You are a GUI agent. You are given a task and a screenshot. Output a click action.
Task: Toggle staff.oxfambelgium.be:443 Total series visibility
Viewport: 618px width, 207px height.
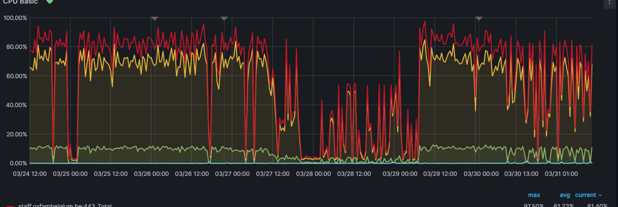pos(65,206)
